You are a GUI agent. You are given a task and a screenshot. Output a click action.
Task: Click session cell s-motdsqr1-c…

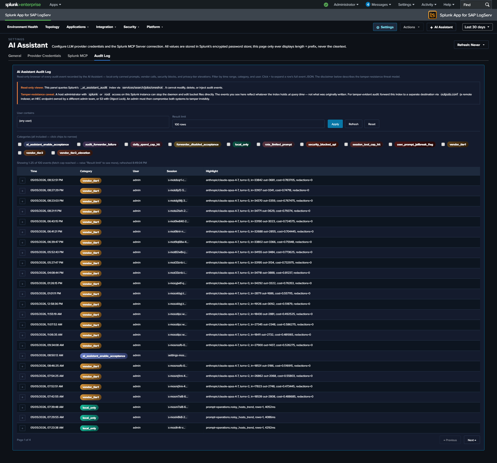coord(177,180)
